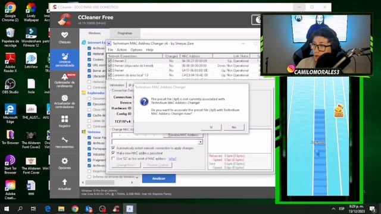Select Adobe Reader X desktop icon
381x214 pixels.
click(x=10, y=62)
